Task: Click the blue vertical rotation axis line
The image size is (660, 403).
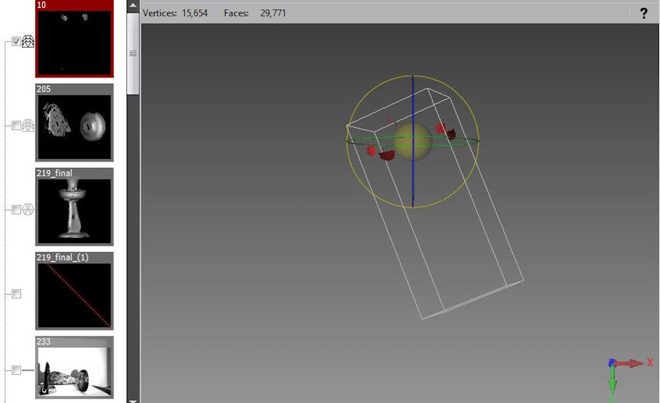Action: 413,97
